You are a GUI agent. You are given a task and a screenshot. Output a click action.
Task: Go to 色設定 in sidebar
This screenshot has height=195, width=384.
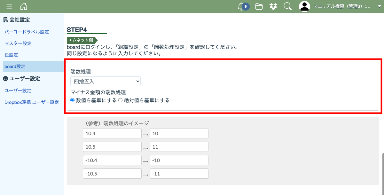point(11,55)
